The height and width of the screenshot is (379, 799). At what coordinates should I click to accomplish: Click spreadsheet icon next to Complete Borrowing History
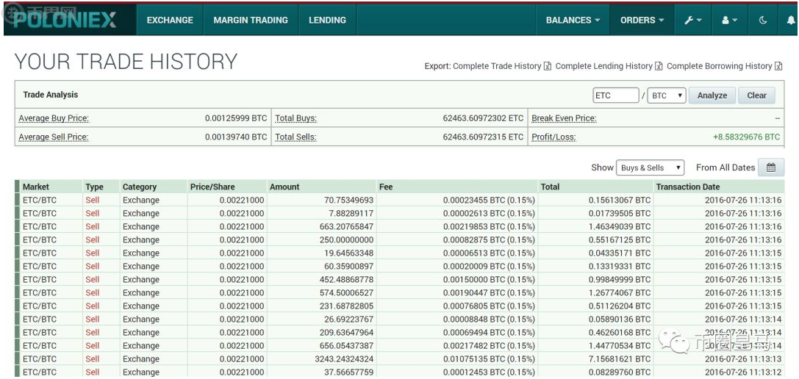[x=778, y=66]
